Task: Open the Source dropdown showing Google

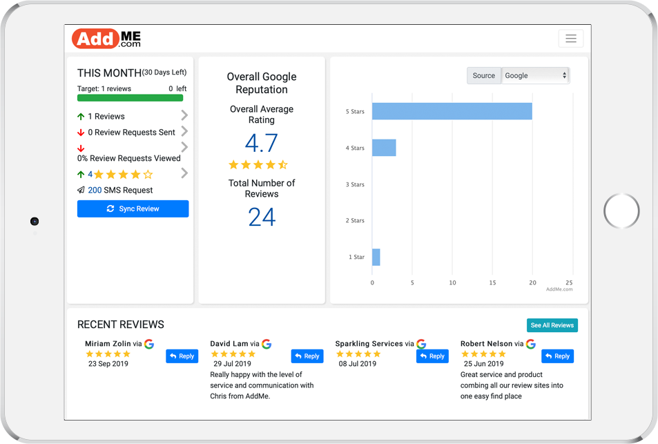Action: tap(535, 75)
